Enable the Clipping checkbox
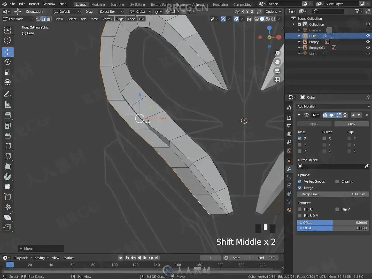The image size is (372, 279). pyautogui.click(x=337, y=181)
